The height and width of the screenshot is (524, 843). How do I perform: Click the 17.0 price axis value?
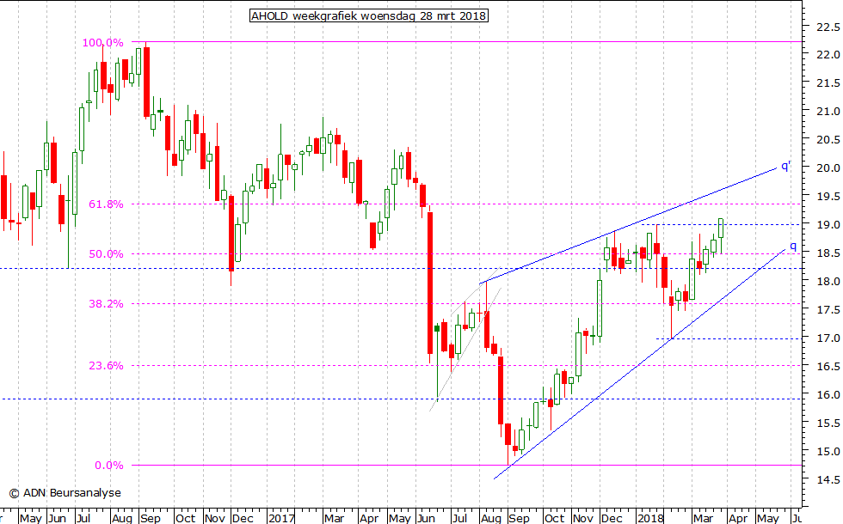[828, 338]
